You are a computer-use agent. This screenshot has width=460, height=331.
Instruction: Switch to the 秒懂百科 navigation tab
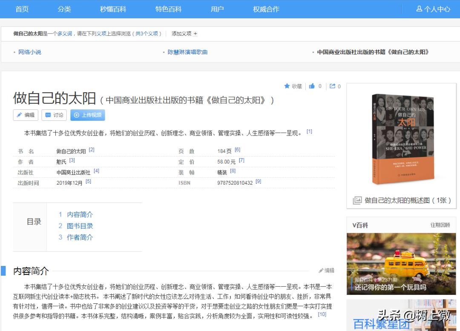[x=113, y=9]
